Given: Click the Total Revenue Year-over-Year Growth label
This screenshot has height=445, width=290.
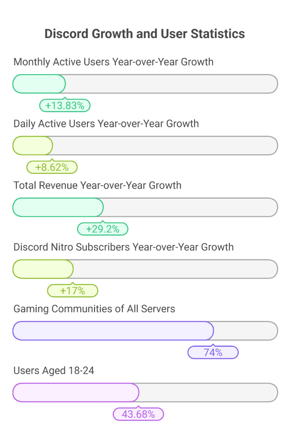Looking at the screenshot, I should [x=98, y=185].
